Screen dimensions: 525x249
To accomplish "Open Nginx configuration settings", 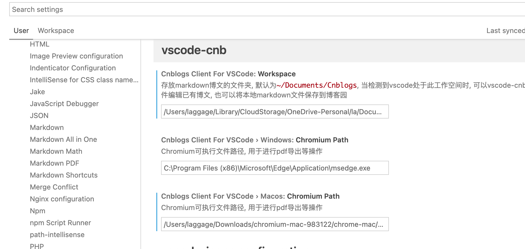I will [x=62, y=199].
